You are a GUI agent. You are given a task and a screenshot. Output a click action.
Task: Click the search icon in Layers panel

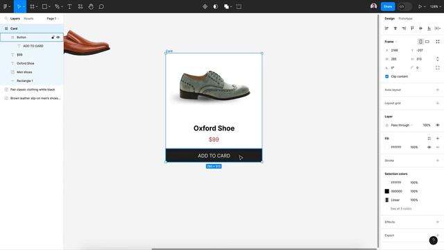click(x=6, y=19)
